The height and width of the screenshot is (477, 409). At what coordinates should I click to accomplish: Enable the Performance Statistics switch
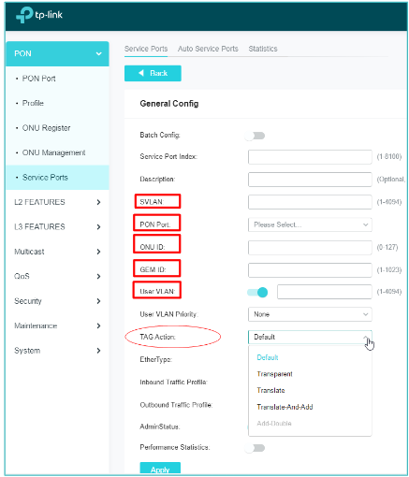255,448
